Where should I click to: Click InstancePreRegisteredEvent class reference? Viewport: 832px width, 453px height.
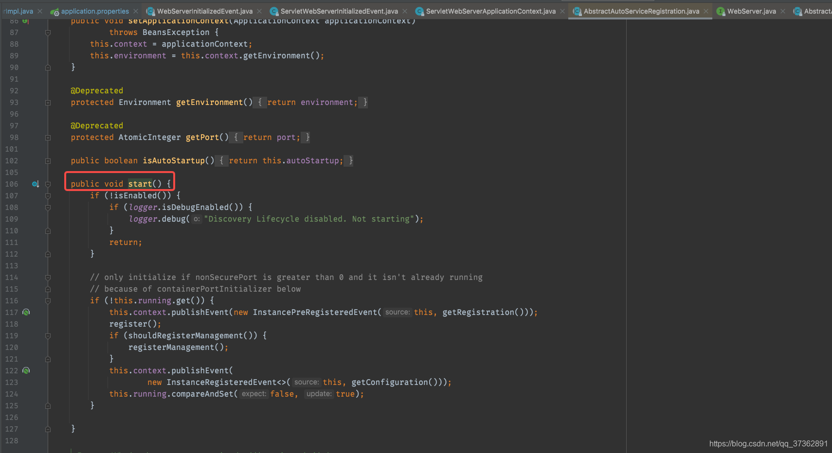pos(315,312)
